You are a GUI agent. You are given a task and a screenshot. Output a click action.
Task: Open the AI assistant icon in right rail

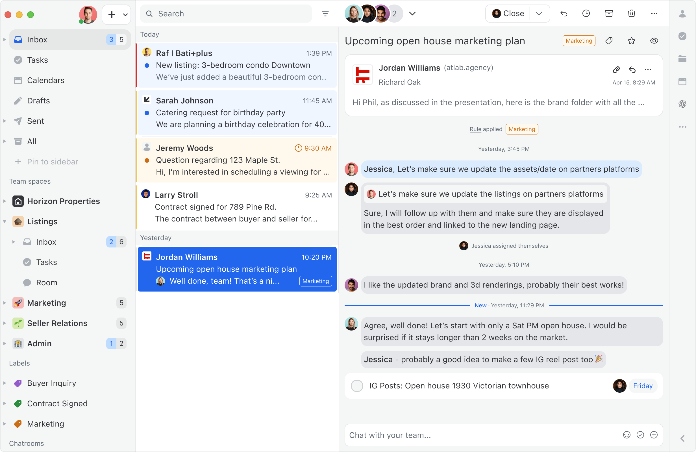point(682,104)
